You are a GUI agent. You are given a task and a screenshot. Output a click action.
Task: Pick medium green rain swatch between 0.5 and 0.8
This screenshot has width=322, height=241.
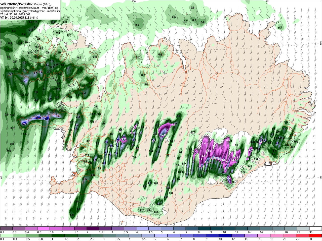(32, 235)
